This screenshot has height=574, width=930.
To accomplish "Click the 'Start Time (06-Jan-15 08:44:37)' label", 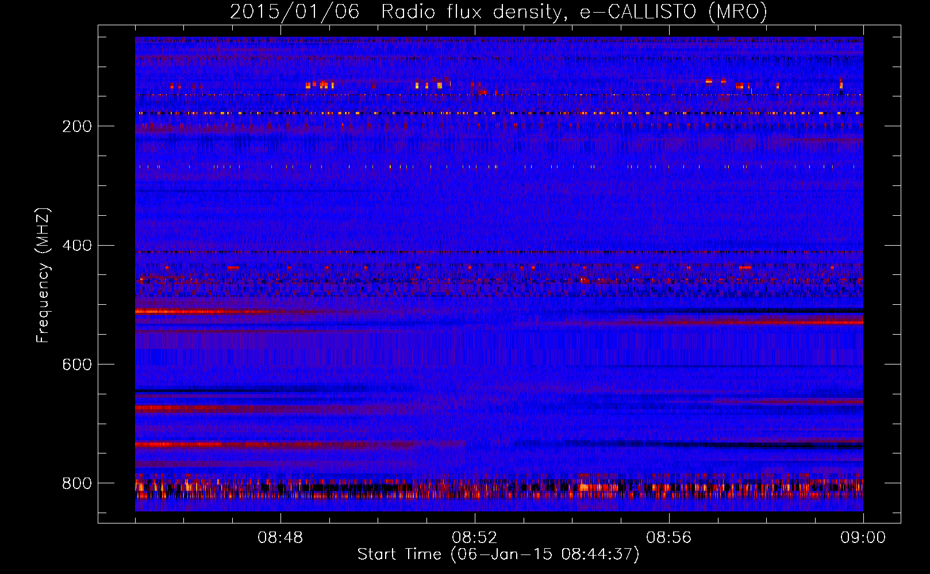I will pos(498,554).
